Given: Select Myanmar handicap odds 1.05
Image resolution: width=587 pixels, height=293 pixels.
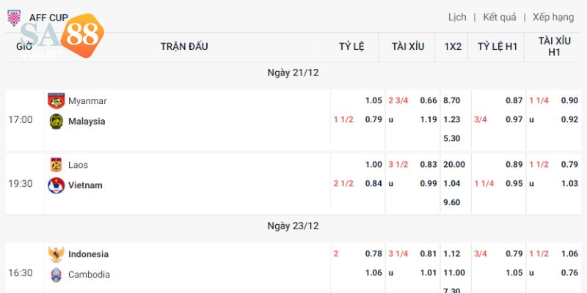Looking at the screenshot, I should [x=373, y=100].
